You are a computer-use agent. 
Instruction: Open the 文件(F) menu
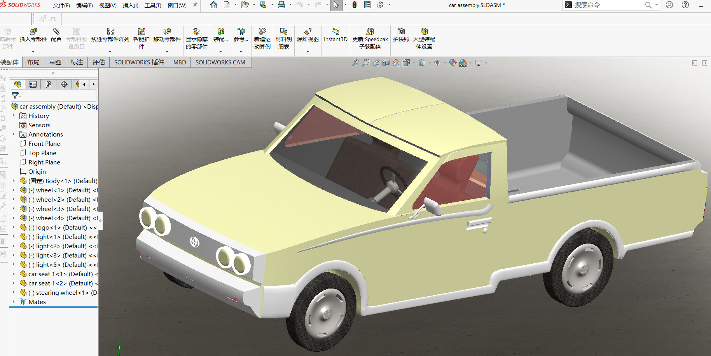(x=61, y=5)
